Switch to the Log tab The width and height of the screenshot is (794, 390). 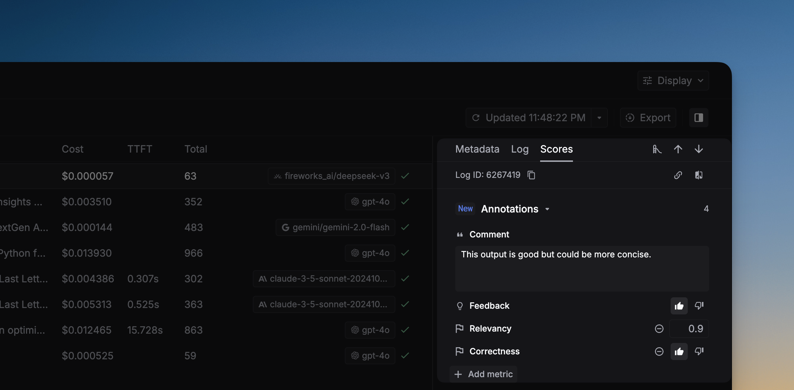point(519,149)
